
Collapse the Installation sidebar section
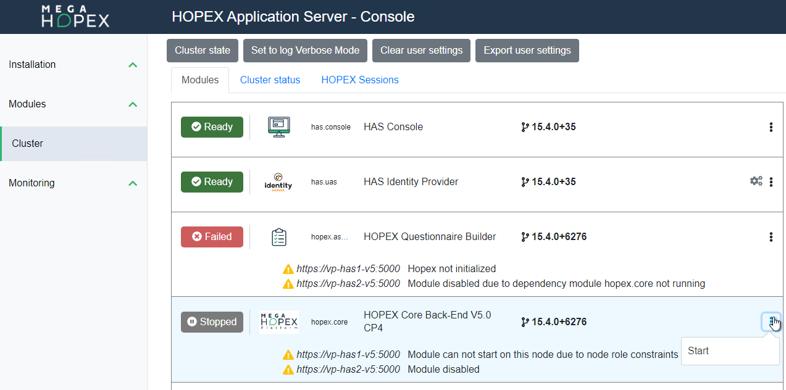click(133, 65)
